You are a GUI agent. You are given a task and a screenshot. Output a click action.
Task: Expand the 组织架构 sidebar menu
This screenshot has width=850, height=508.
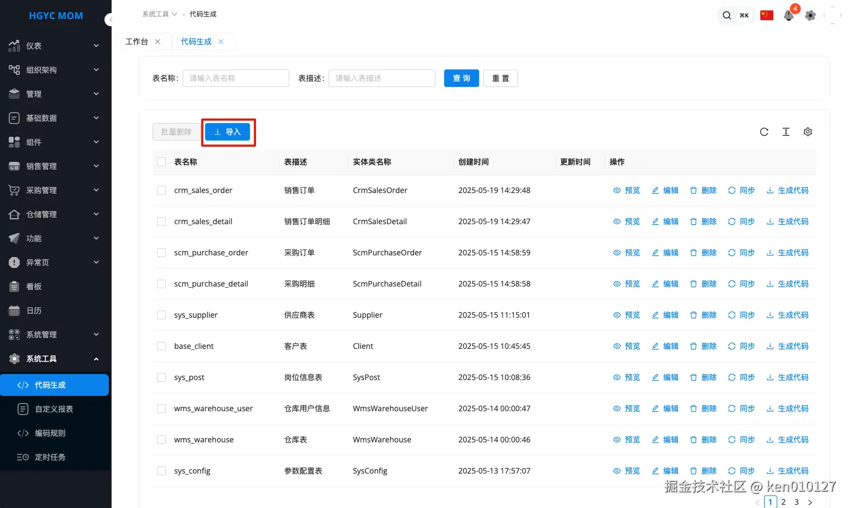[x=55, y=70]
